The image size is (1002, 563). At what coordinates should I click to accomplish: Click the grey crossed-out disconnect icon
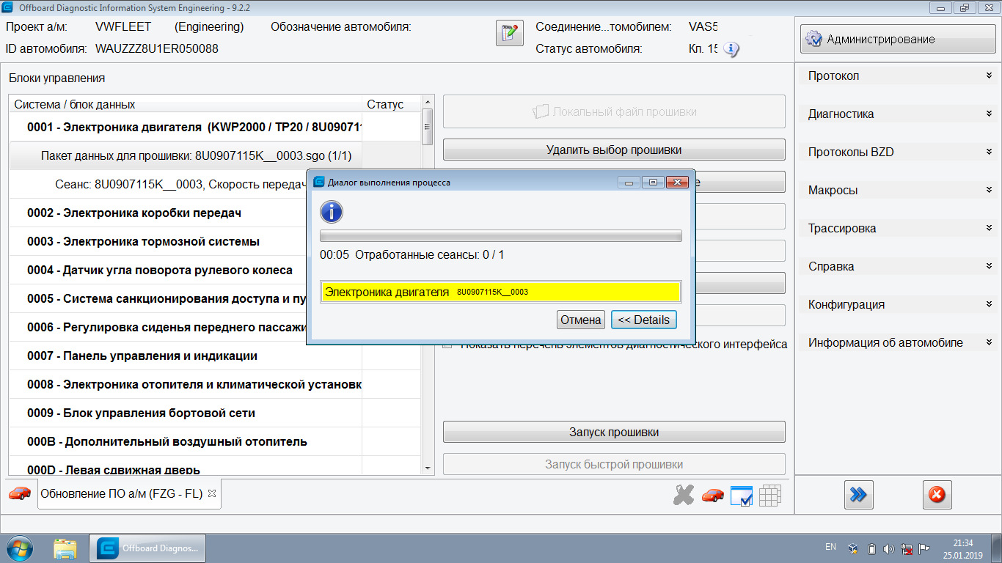click(684, 496)
